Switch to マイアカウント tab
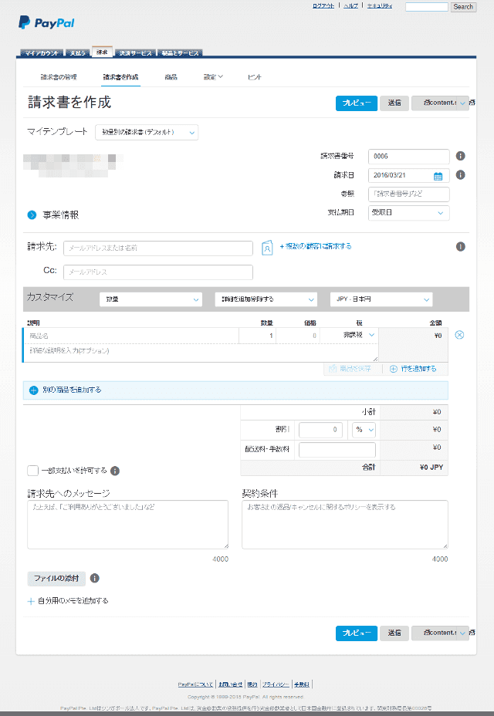 tap(42, 53)
